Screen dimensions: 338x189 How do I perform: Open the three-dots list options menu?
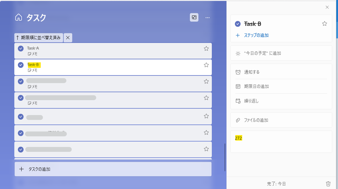coord(207,18)
